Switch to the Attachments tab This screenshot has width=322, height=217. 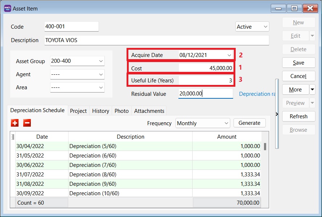(x=149, y=111)
